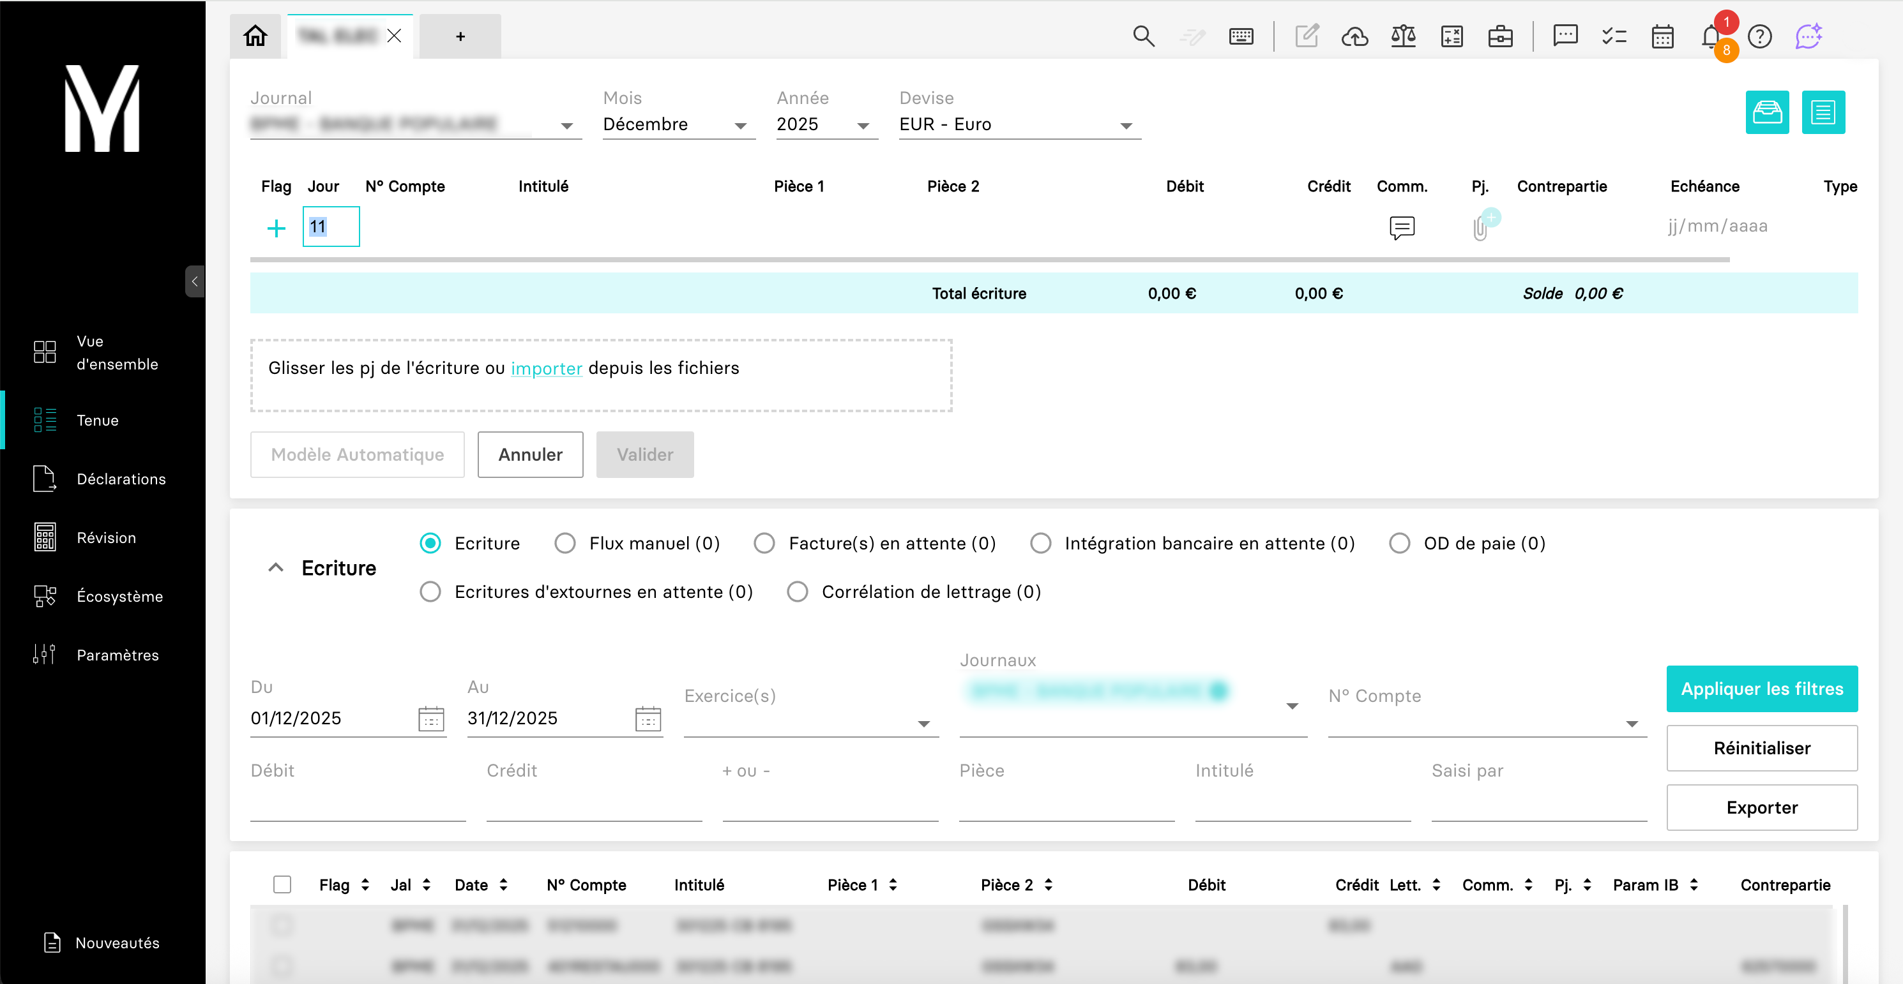Open the search magnifier icon
This screenshot has width=1903, height=984.
1144,36
